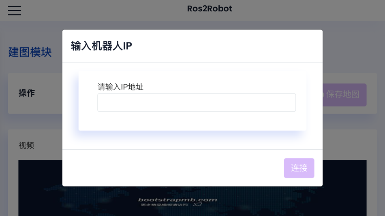Click the 输入机器人IP dialog heading
The height and width of the screenshot is (216, 385).
coord(101,46)
